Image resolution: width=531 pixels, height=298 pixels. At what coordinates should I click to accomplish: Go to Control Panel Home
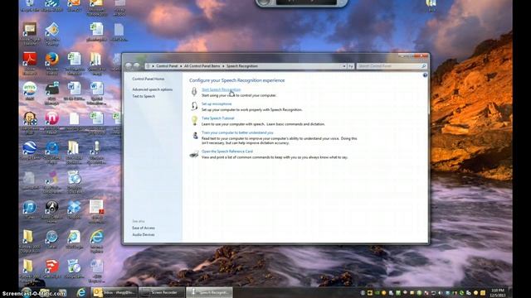tap(149, 79)
